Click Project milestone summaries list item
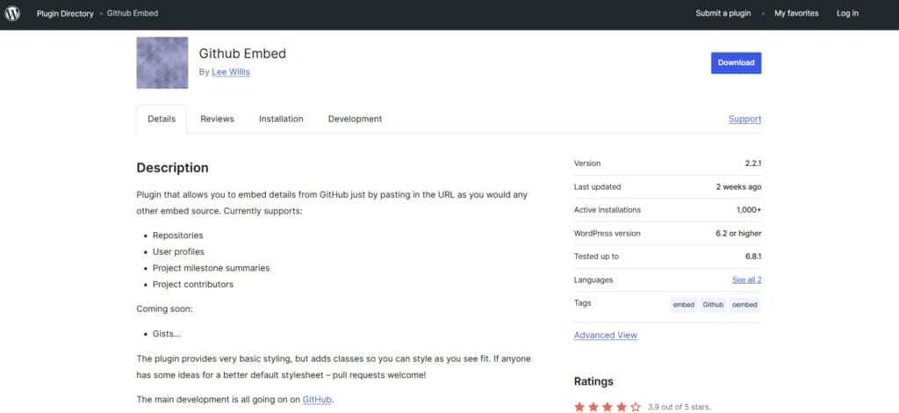Viewport: 899px width, 413px height. pyautogui.click(x=211, y=268)
